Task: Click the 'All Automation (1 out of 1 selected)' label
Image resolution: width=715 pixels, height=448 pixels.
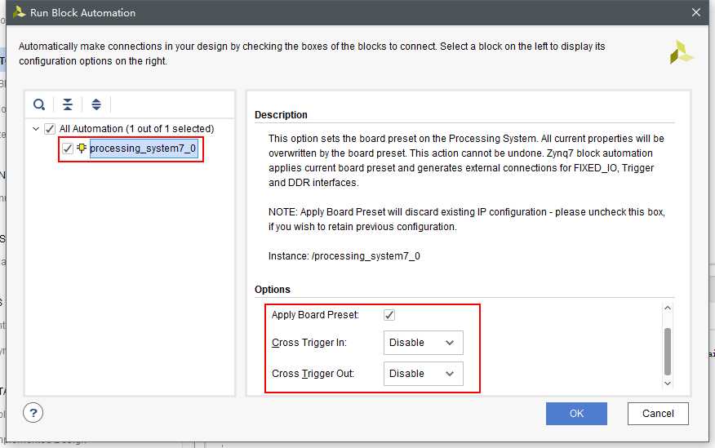Action: click(136, 129)
